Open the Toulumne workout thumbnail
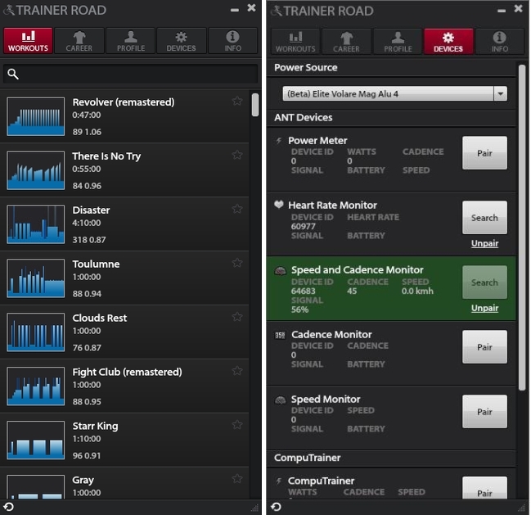 [35, 278]
